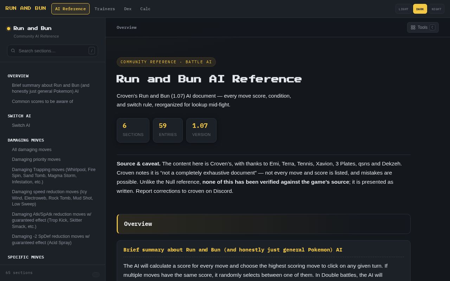Click the 'Overview' breadcrumb label
This screenshot has height=281, width=450.
pos(127,27)
